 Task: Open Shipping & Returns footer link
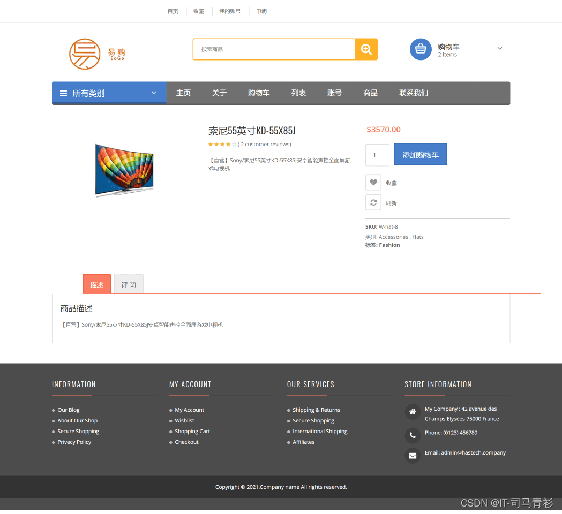[316, 410]
